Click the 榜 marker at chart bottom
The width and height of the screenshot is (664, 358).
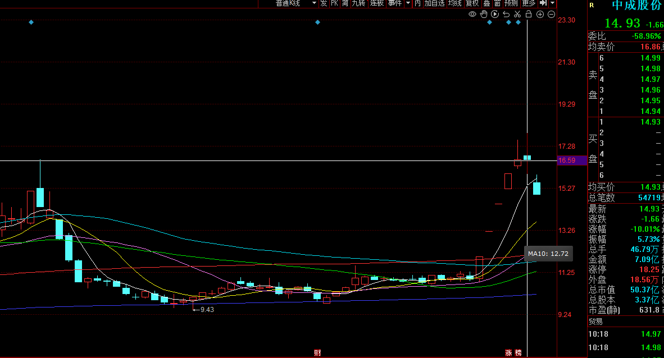coord(519,352)
